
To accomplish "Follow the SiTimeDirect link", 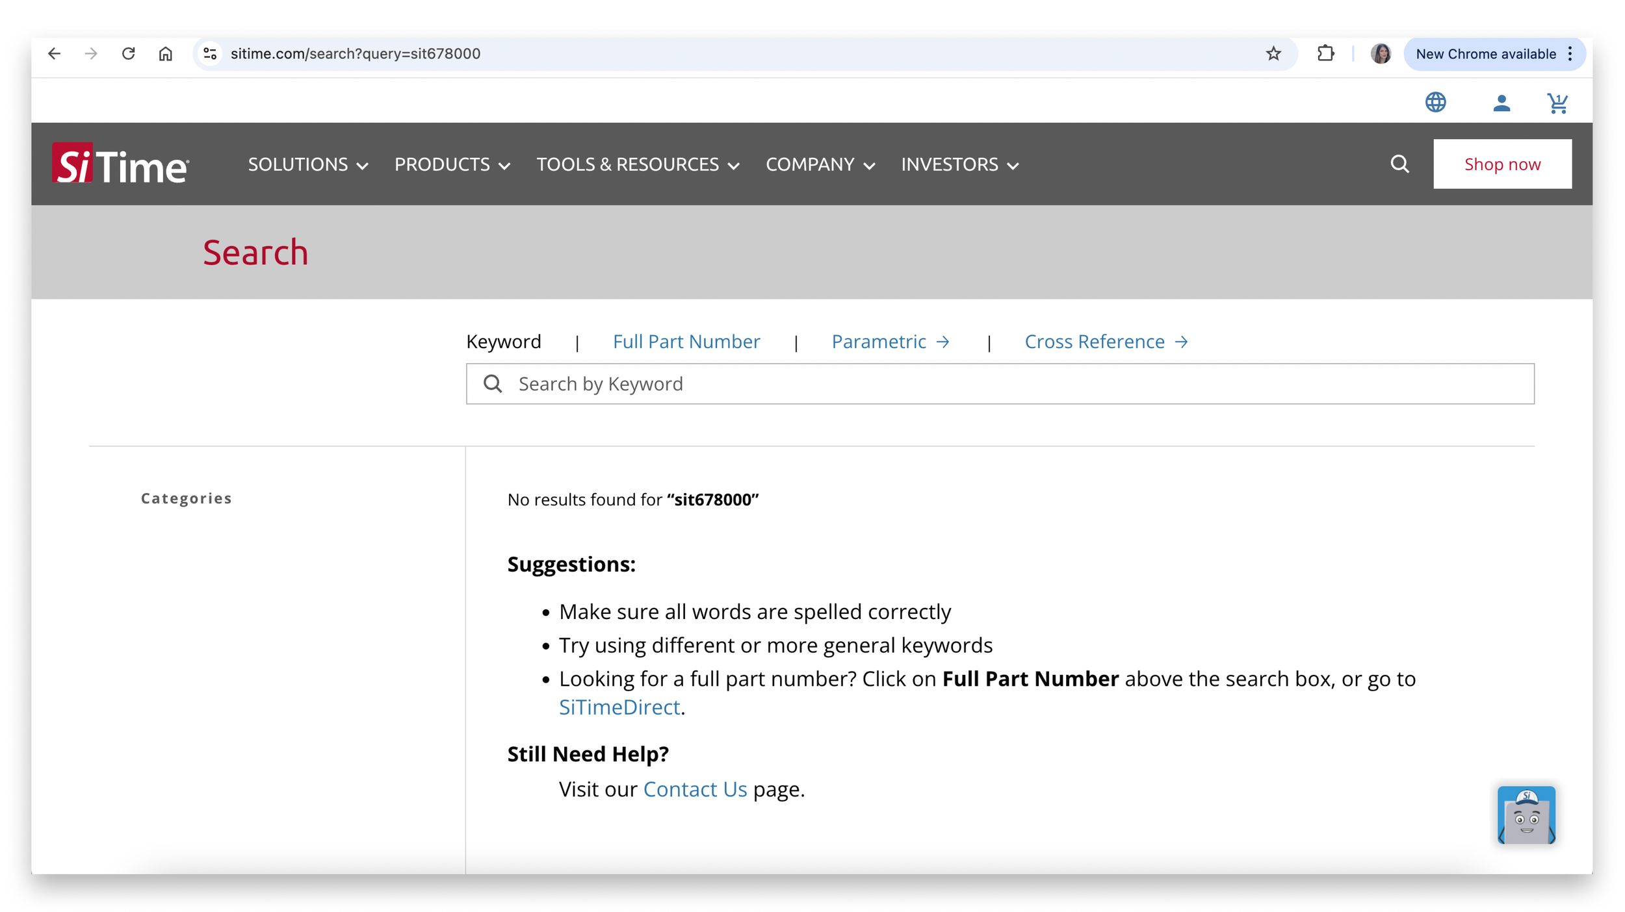I will 619,707.
